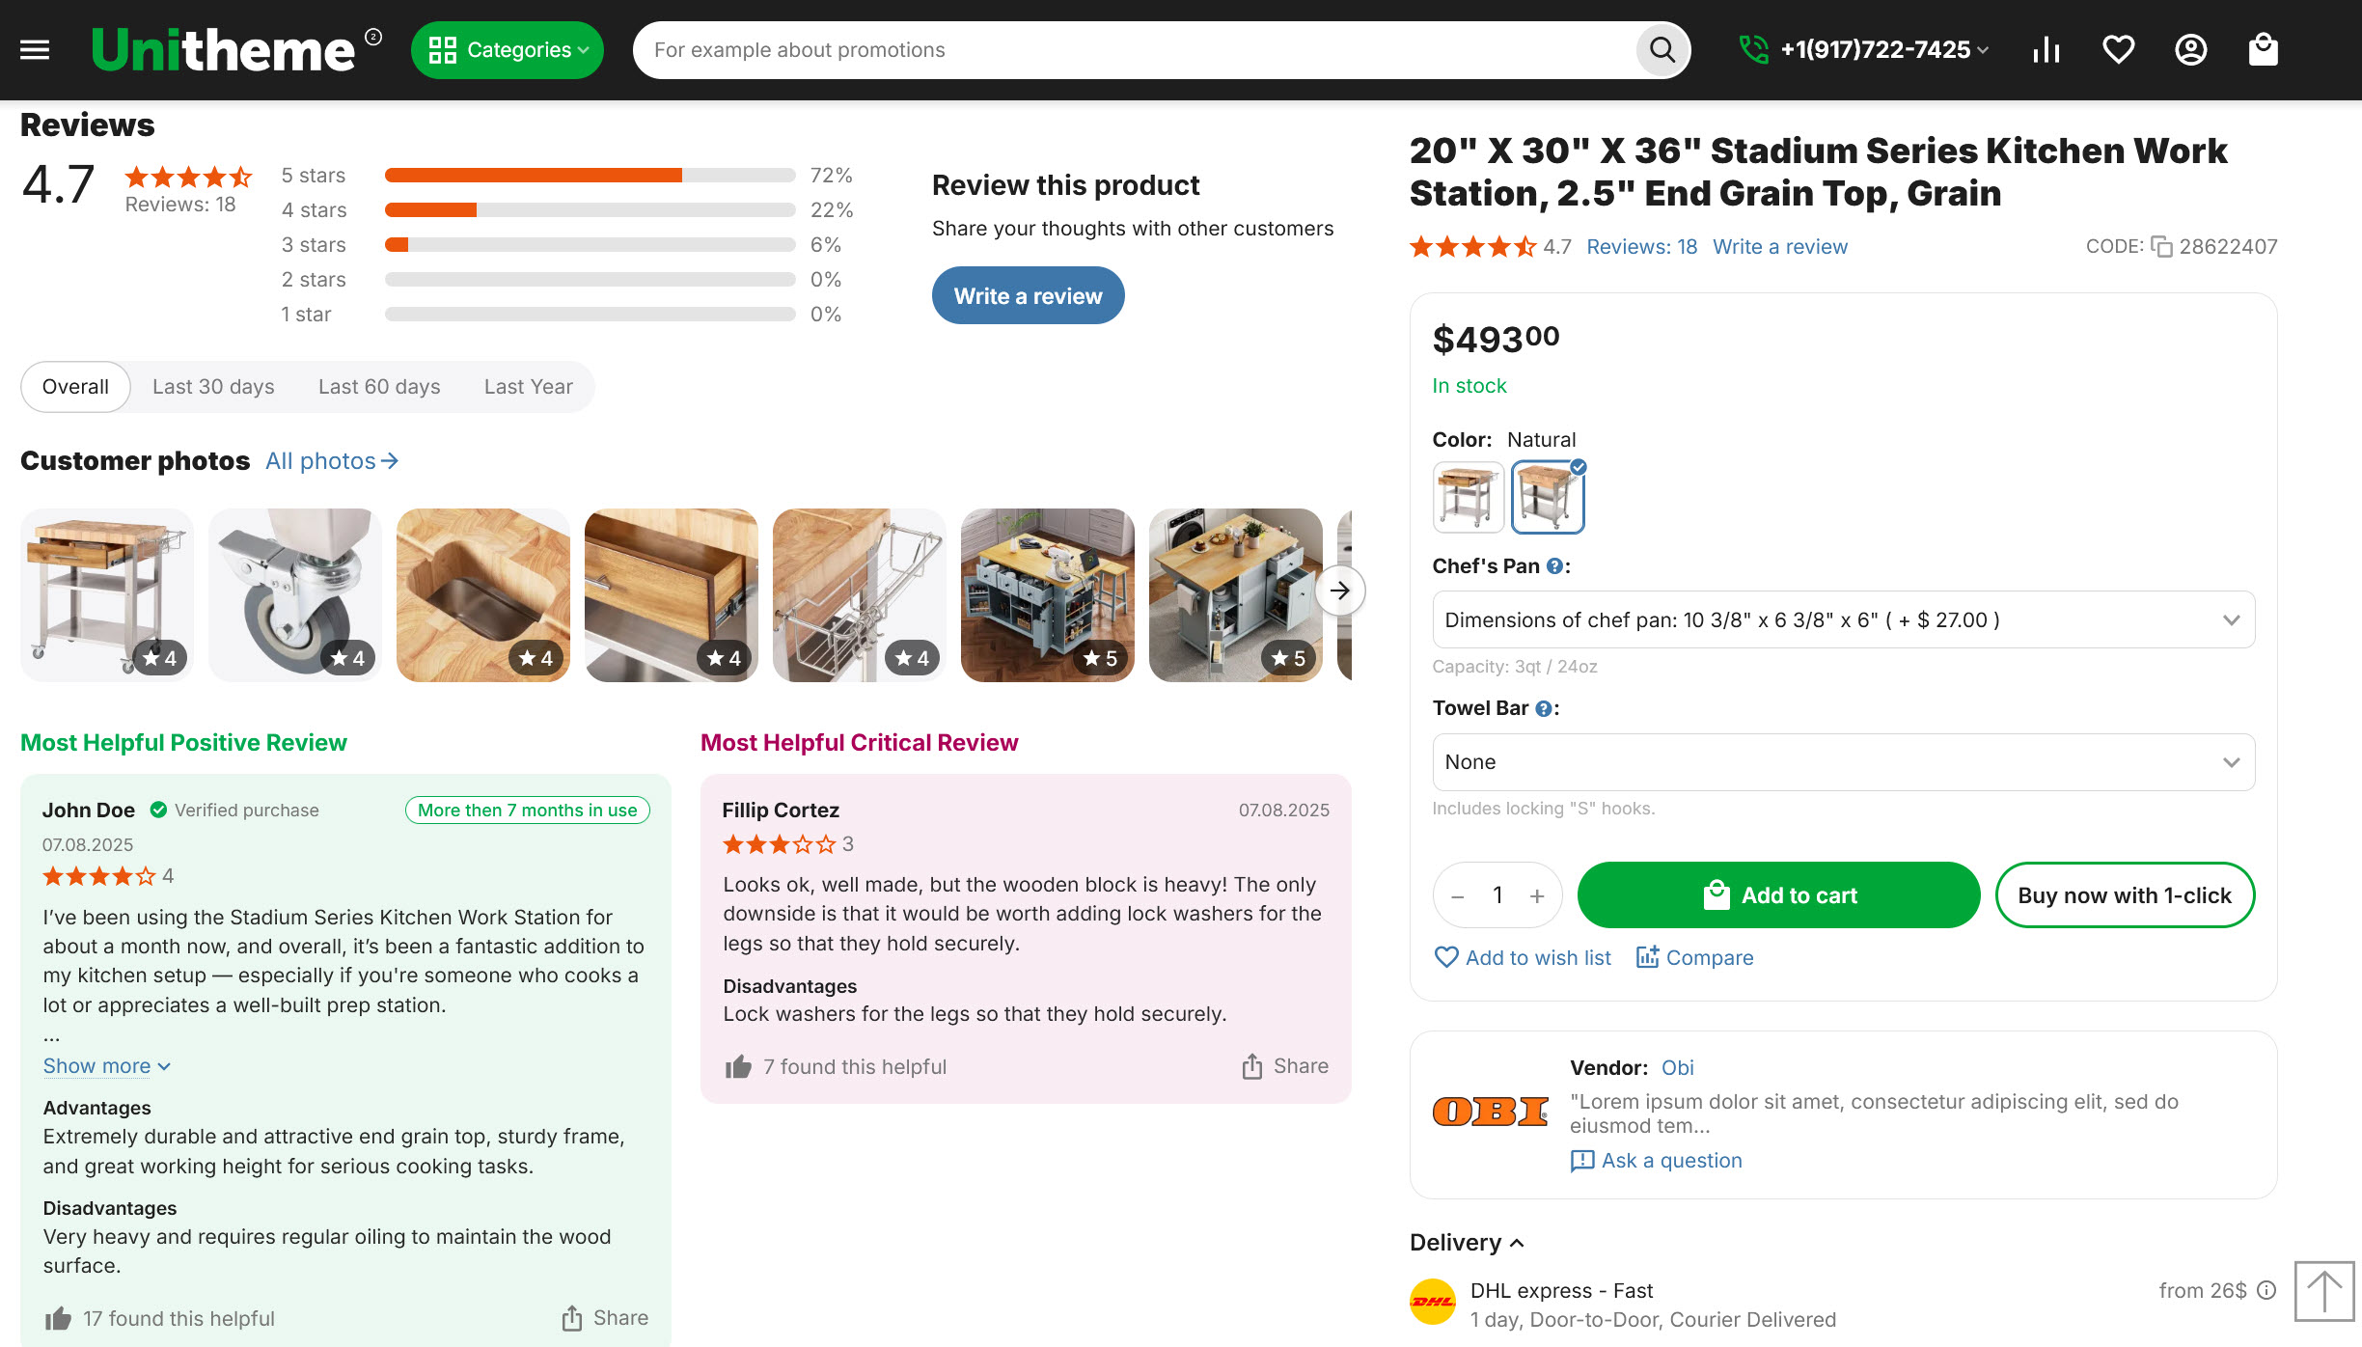The image size is (2362, 1347).
Task: Add to wish list toggle
Action: (1523, 957)
